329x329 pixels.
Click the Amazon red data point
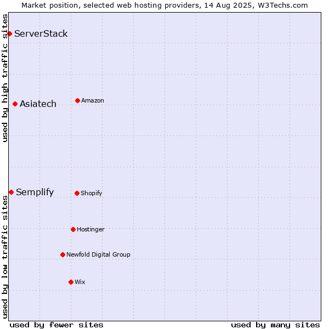[77, 101]
